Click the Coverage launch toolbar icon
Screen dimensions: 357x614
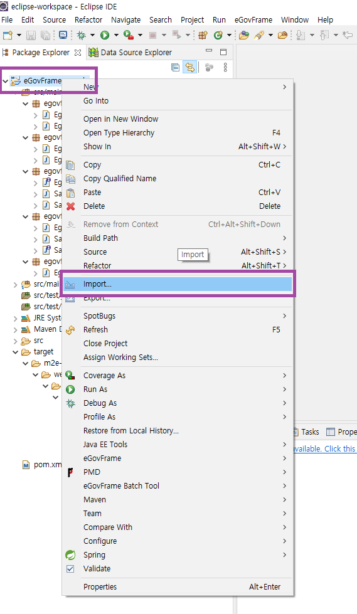click(x=128, y=35)
